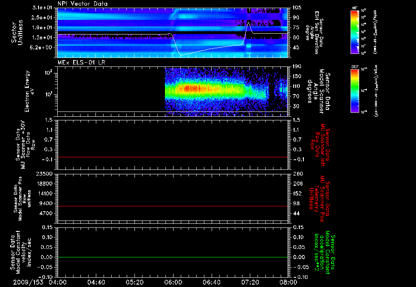Click the '14100' scanner position tick
416x287 pixels.
point(45,193)
